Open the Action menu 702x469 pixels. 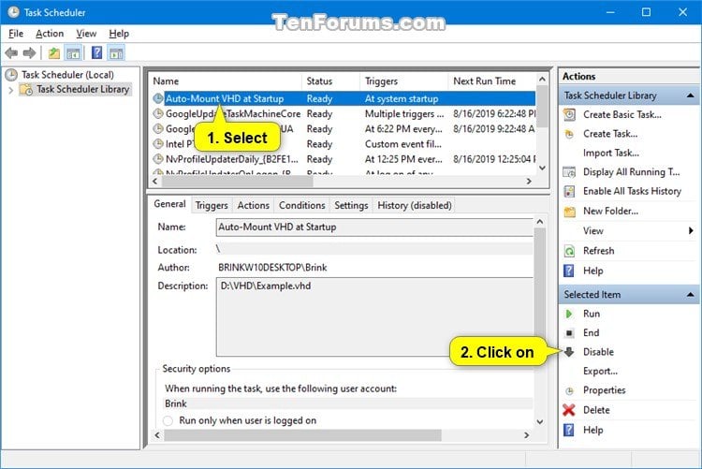50,34
